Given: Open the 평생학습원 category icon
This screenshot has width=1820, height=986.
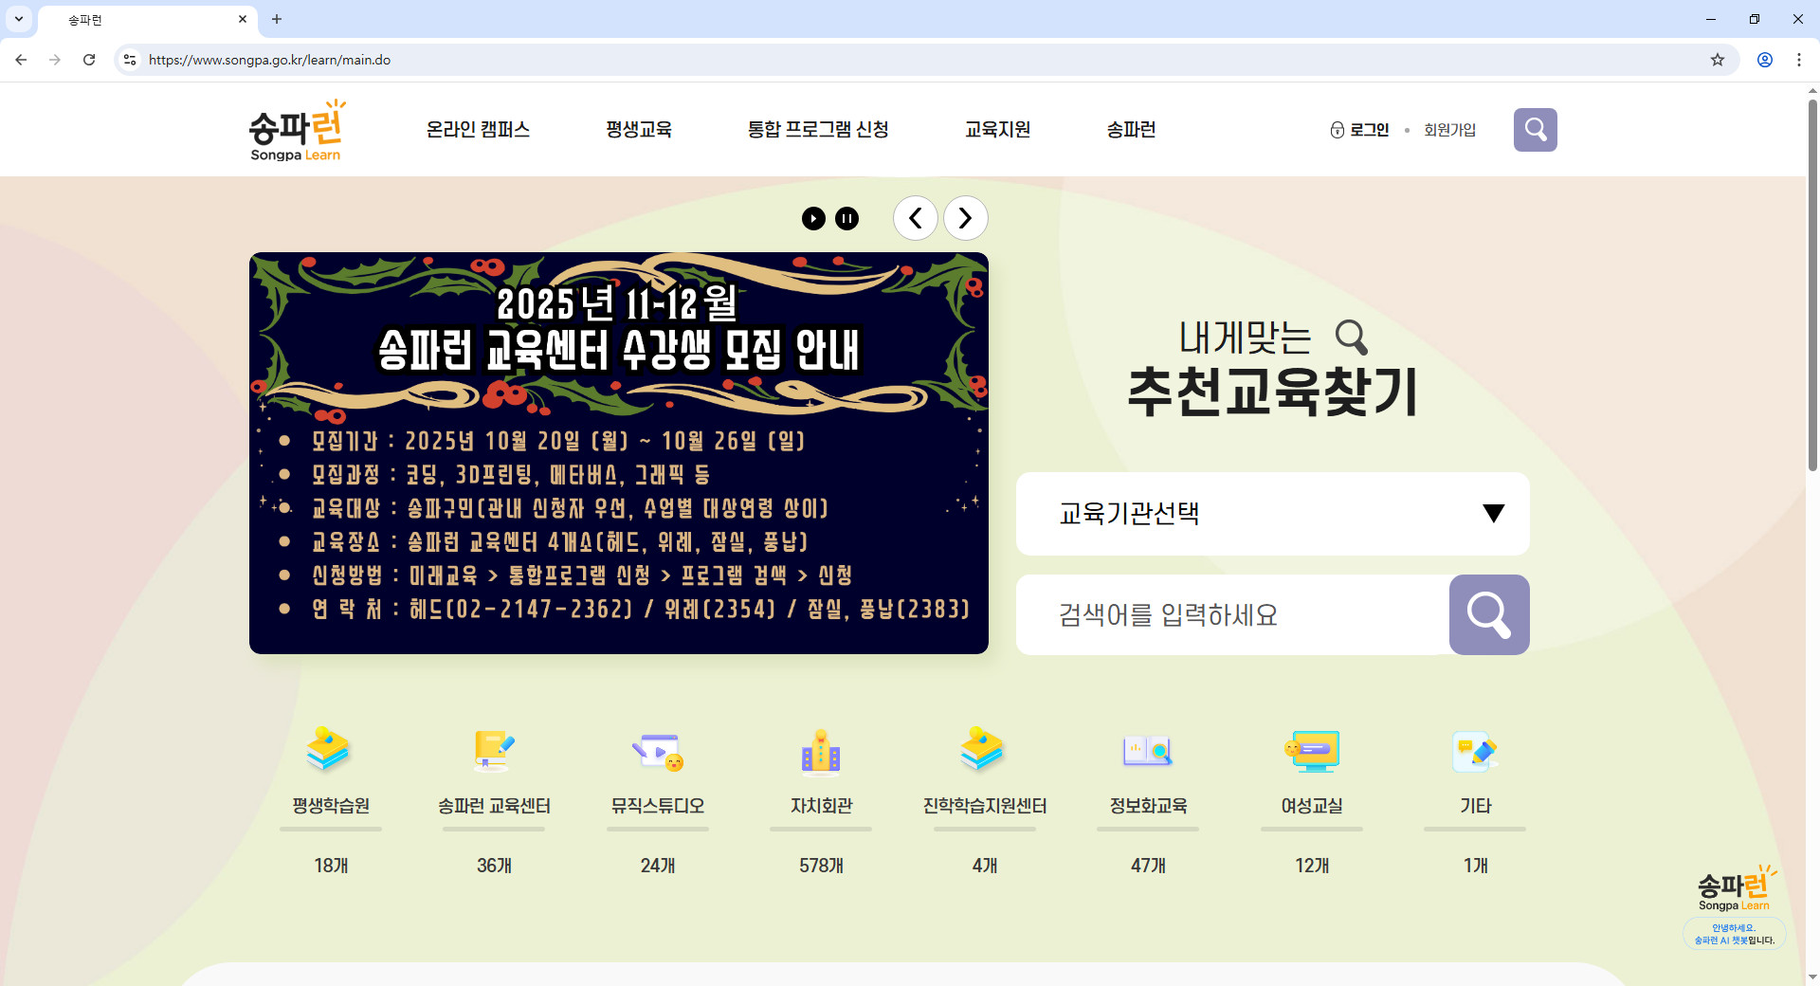Looking at the screenshot, I should 329,750.
